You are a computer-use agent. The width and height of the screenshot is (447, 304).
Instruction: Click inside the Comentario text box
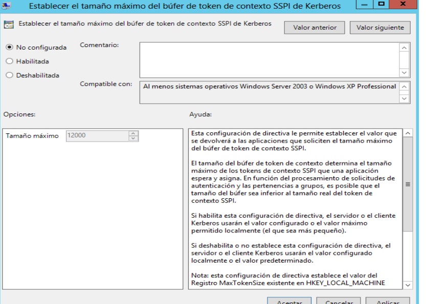coord(269,59)
